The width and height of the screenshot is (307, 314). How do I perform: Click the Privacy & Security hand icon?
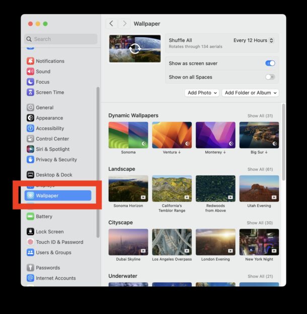pos(30,160)
